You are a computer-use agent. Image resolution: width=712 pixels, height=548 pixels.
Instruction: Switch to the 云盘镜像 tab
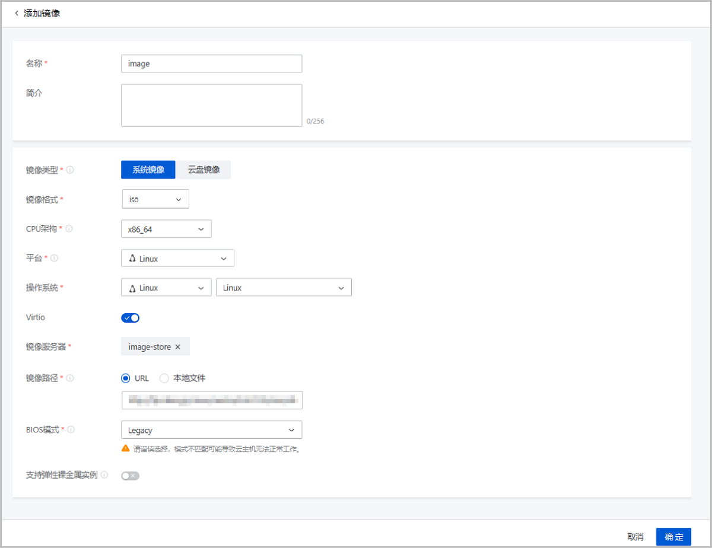point(204,170)
